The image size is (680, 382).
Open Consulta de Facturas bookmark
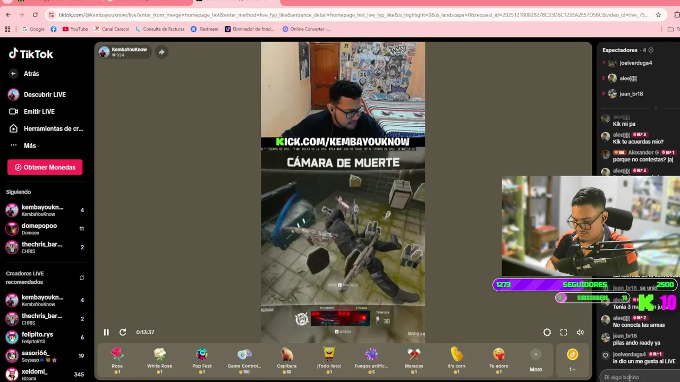[159, 29]
